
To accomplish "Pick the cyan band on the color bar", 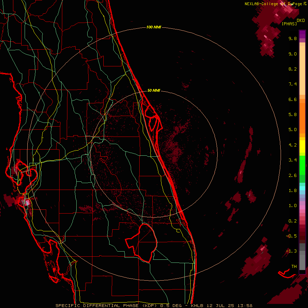I will tap(302, 188).
